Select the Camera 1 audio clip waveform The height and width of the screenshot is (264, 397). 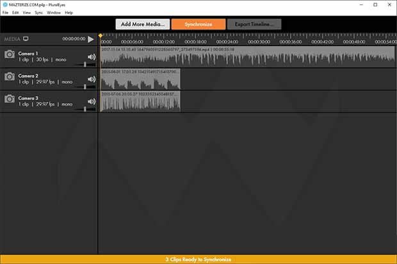coord(248,57)
